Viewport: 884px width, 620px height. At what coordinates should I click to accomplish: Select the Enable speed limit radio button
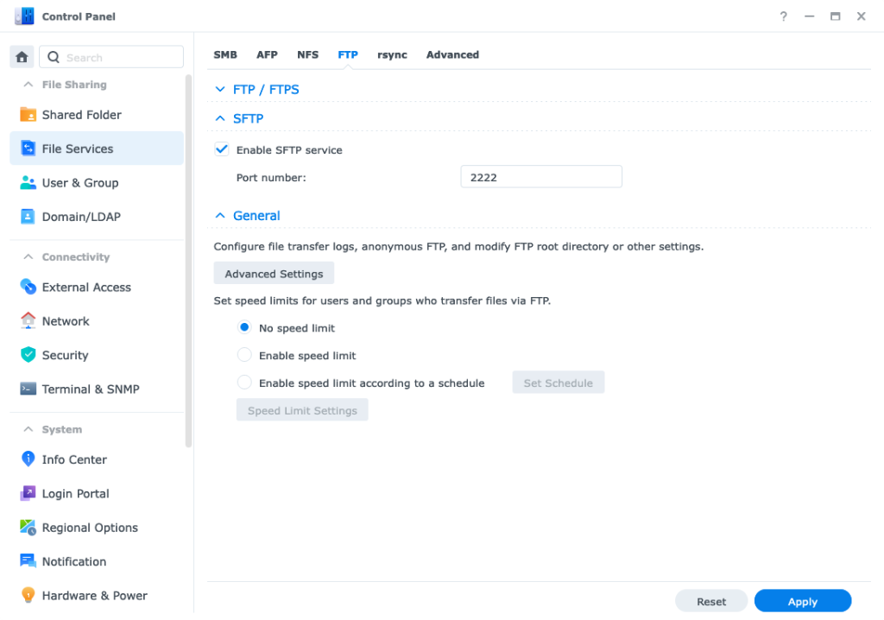244,356
